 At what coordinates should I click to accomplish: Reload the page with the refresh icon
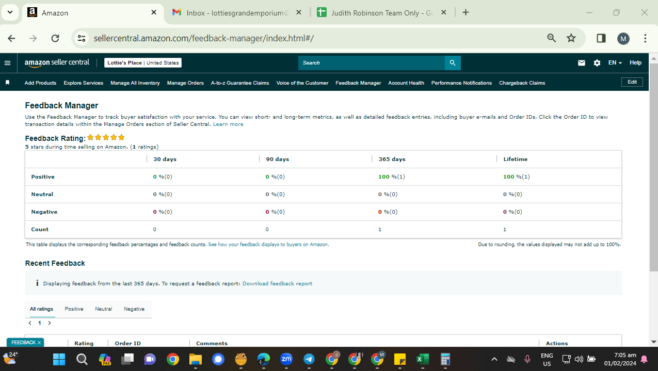pyautogui.click(x=55, y=38)
